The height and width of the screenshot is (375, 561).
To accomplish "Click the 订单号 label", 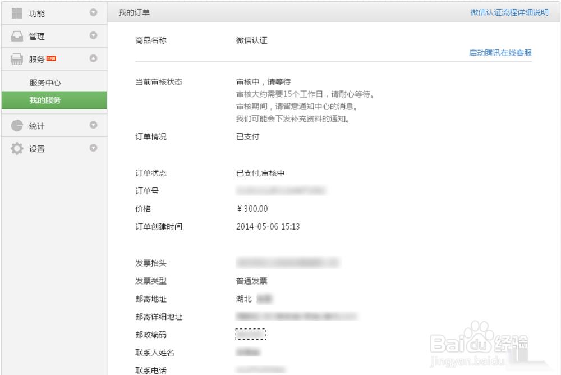I will [147, 191].
